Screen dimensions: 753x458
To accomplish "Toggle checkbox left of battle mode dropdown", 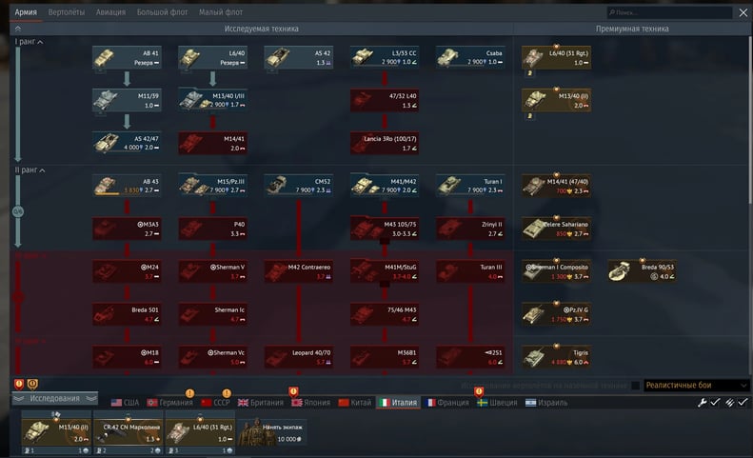I will (635, 386).
